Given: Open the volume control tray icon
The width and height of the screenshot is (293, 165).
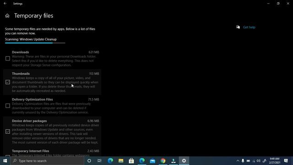Looking at the screenshot, I should (x=259, y=161).
